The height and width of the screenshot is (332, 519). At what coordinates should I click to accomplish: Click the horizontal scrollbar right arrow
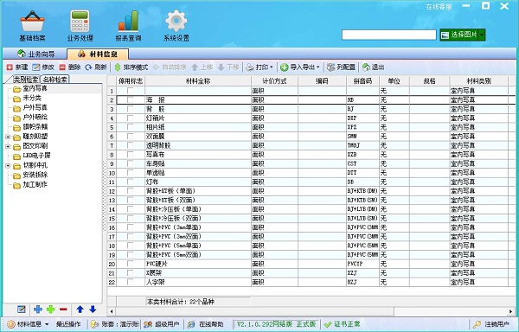[x=510, y=311]
